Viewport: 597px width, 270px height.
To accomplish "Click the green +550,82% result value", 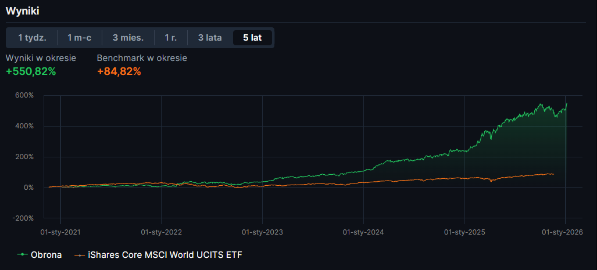I will (x=31, y=71).
